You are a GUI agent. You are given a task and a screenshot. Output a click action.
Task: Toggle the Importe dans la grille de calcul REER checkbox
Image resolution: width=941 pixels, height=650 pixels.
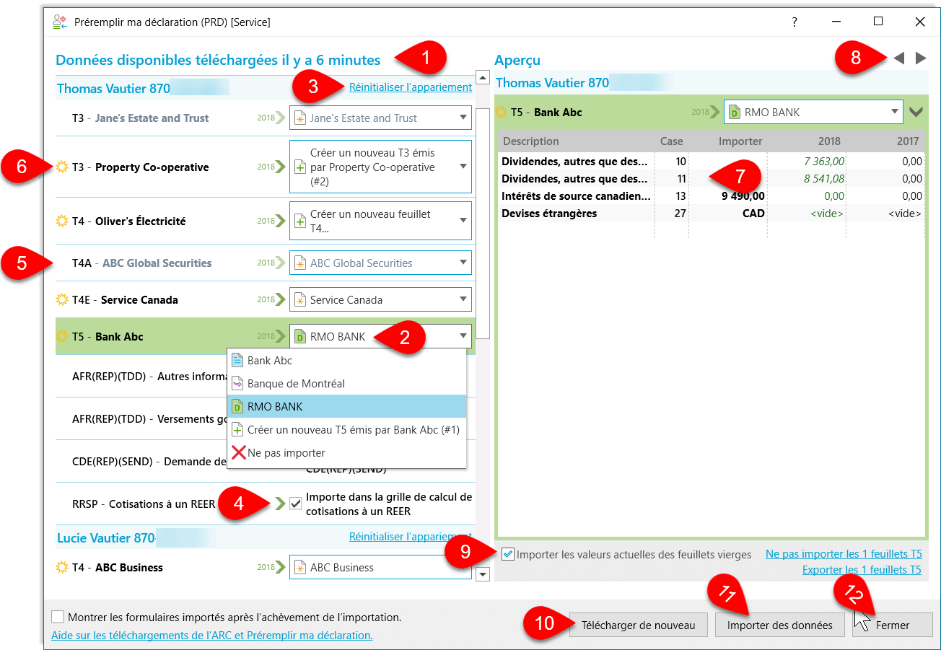pos(295,504)
